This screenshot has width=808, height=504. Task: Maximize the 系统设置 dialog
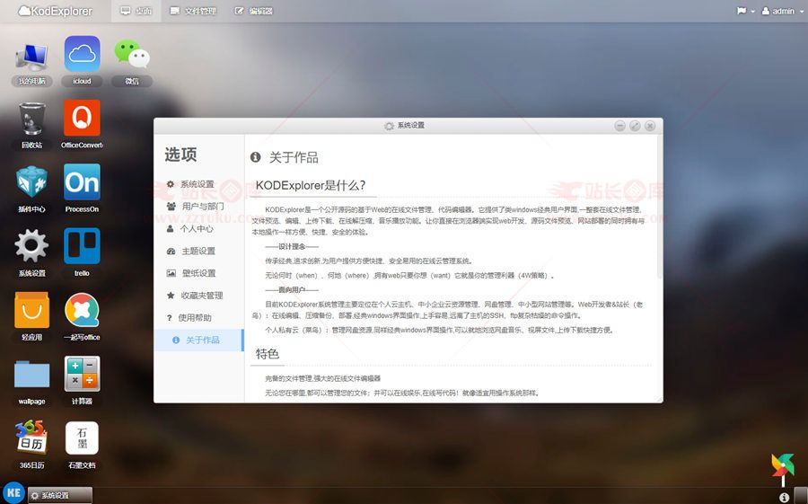(x=635, y=126)
